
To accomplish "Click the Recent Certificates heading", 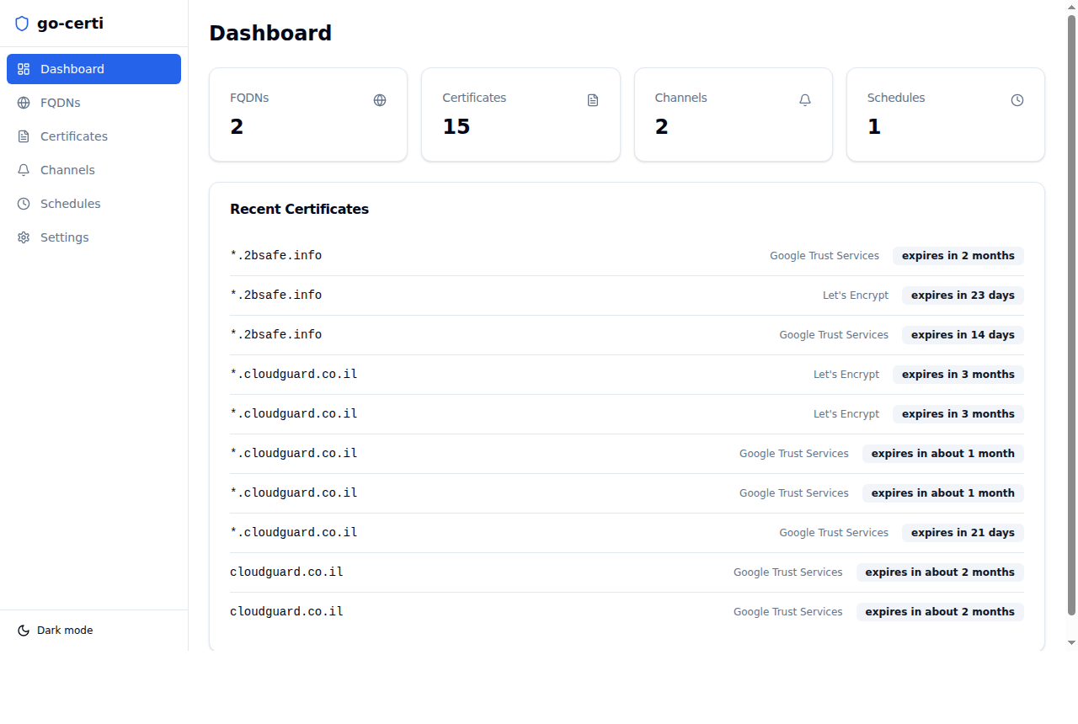I will click(299, 209).
